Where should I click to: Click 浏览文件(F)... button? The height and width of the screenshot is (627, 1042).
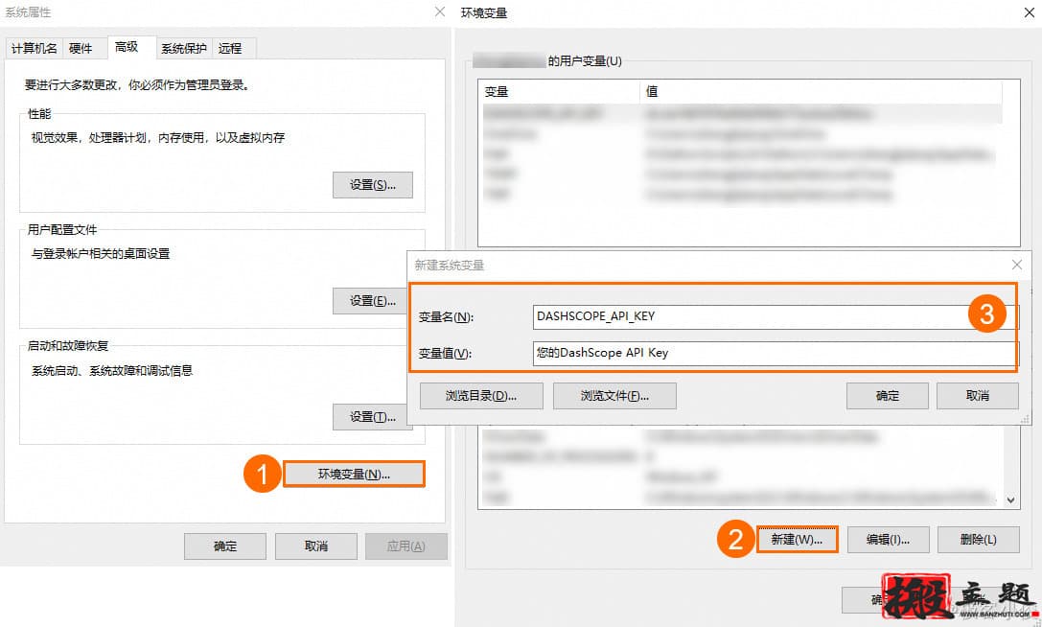pos(614,396)
